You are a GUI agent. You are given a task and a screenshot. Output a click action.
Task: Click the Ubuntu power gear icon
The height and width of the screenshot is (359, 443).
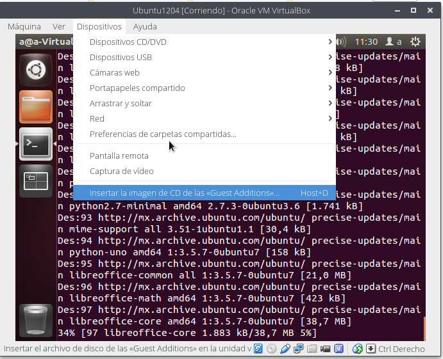click(415, 42)
